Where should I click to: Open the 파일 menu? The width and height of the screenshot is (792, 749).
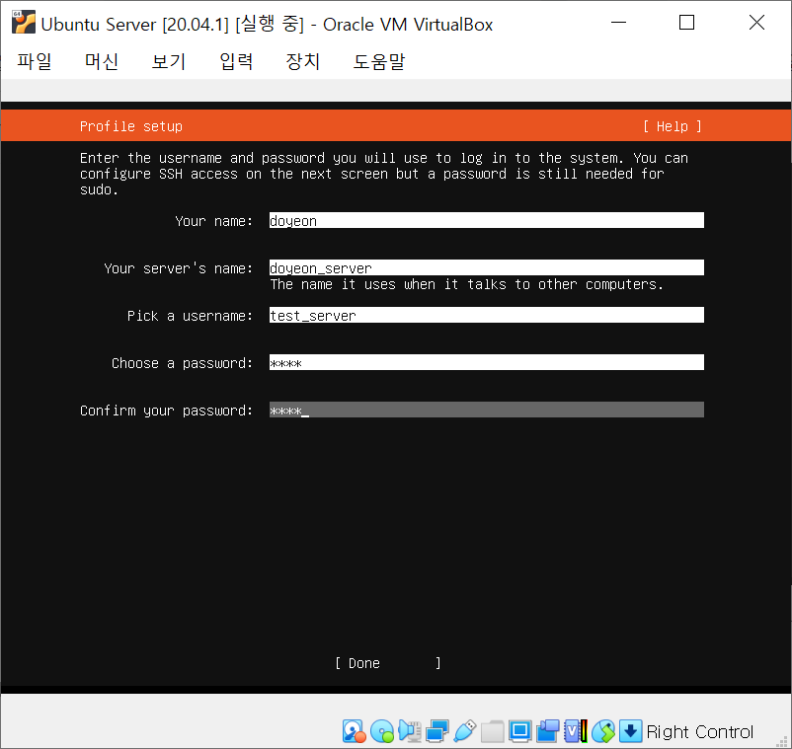[x=35, y=61]
